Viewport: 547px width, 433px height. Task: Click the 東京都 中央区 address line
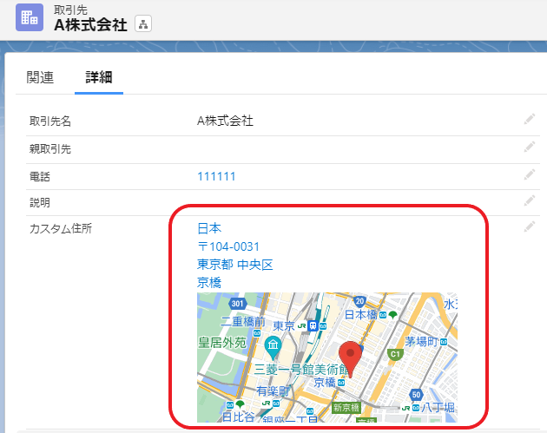(234, 265)
